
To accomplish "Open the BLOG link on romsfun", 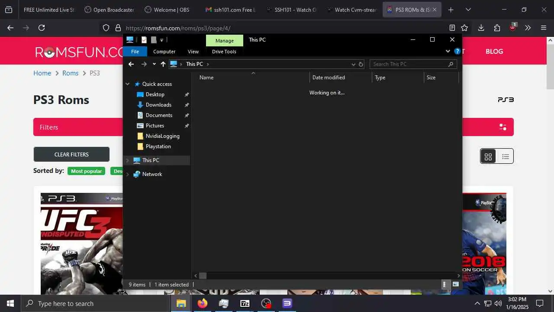I will (494, 51).
